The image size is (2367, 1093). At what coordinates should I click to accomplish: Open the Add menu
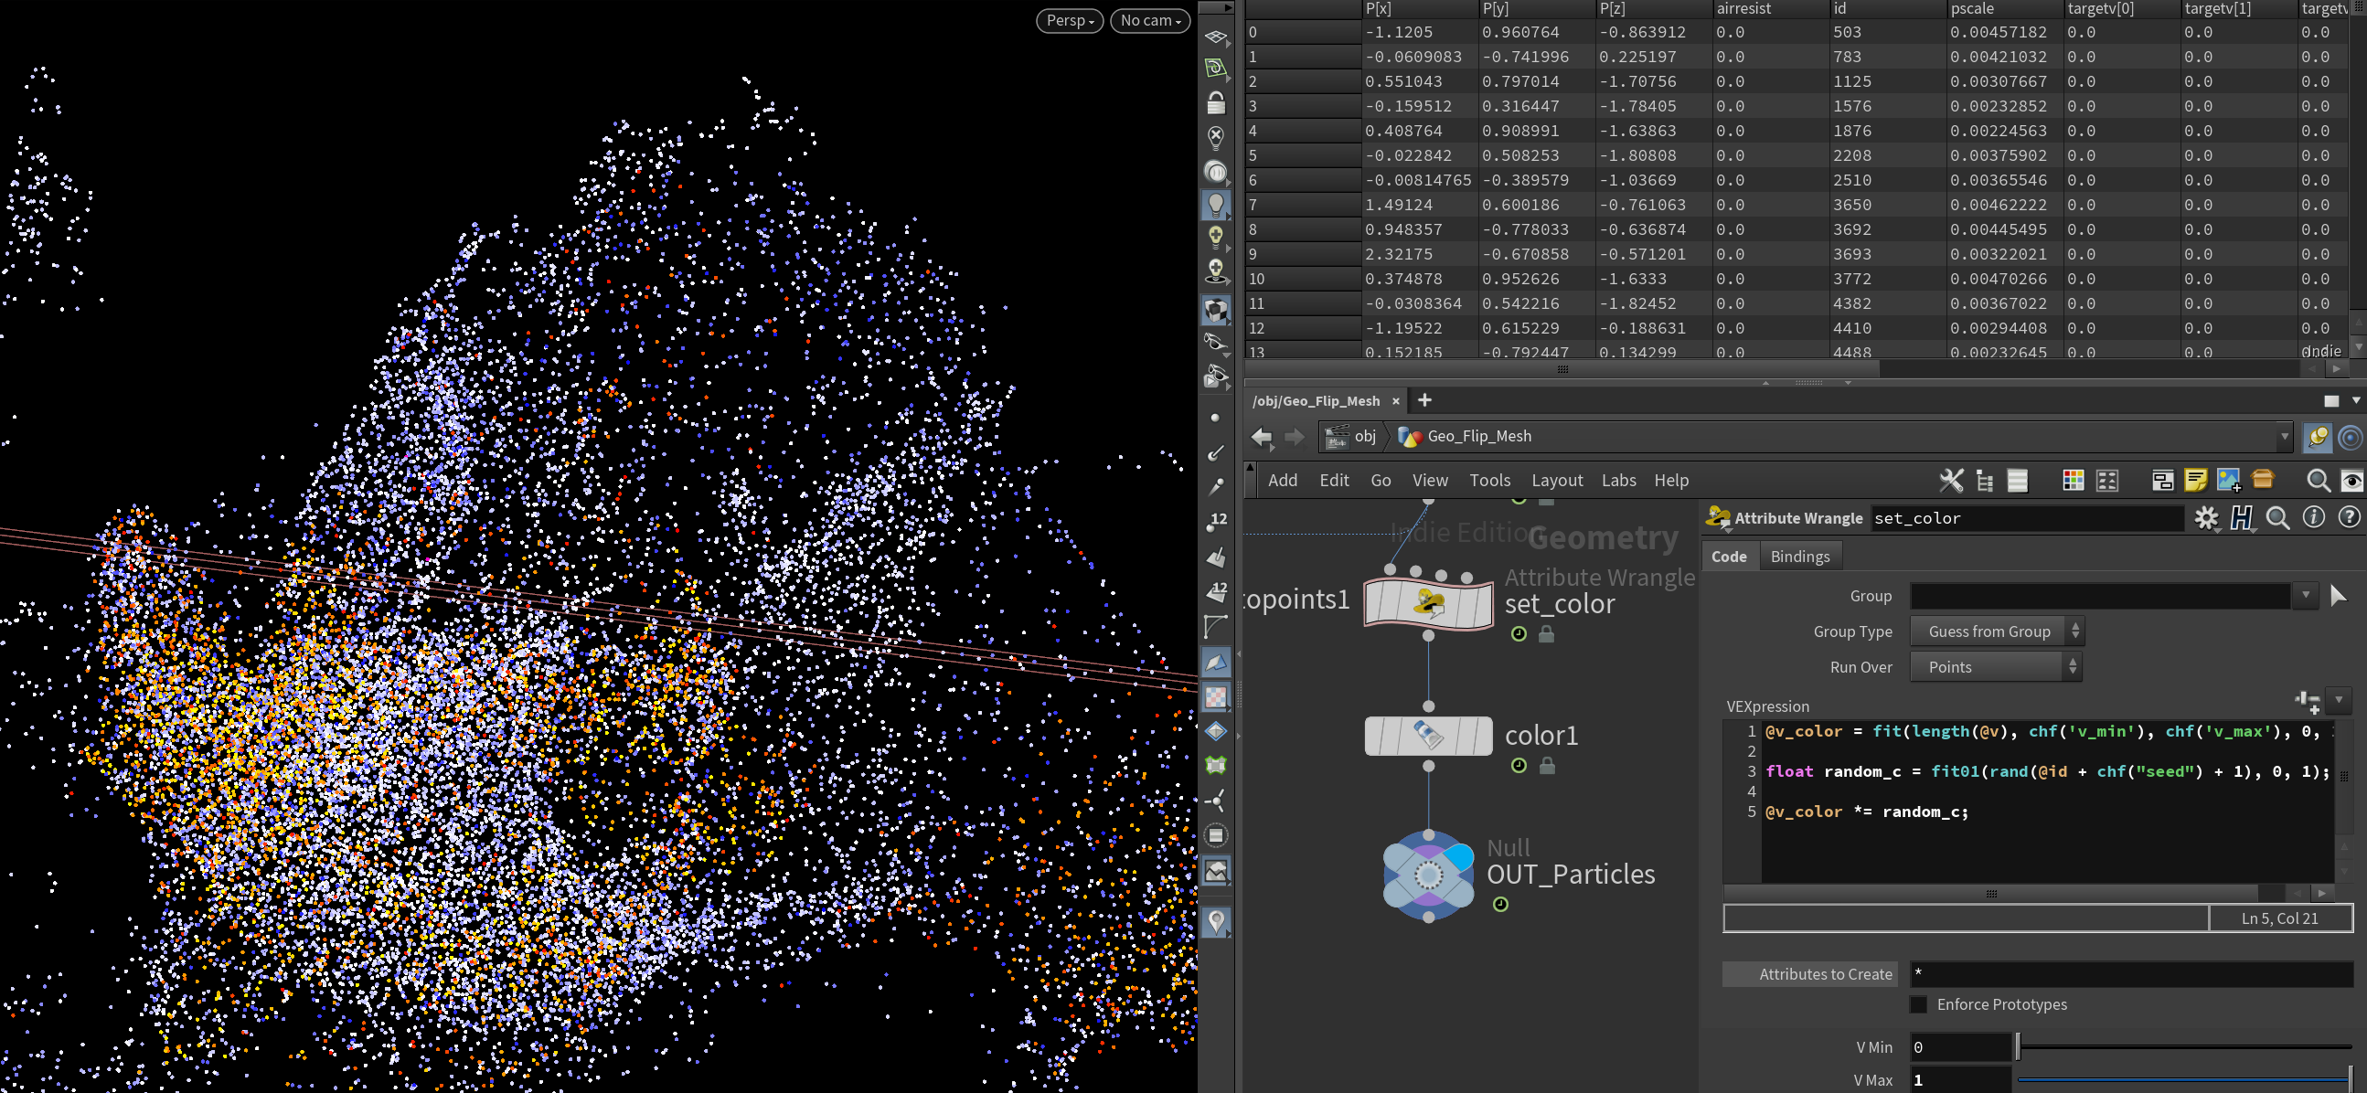pos(1283,481)
